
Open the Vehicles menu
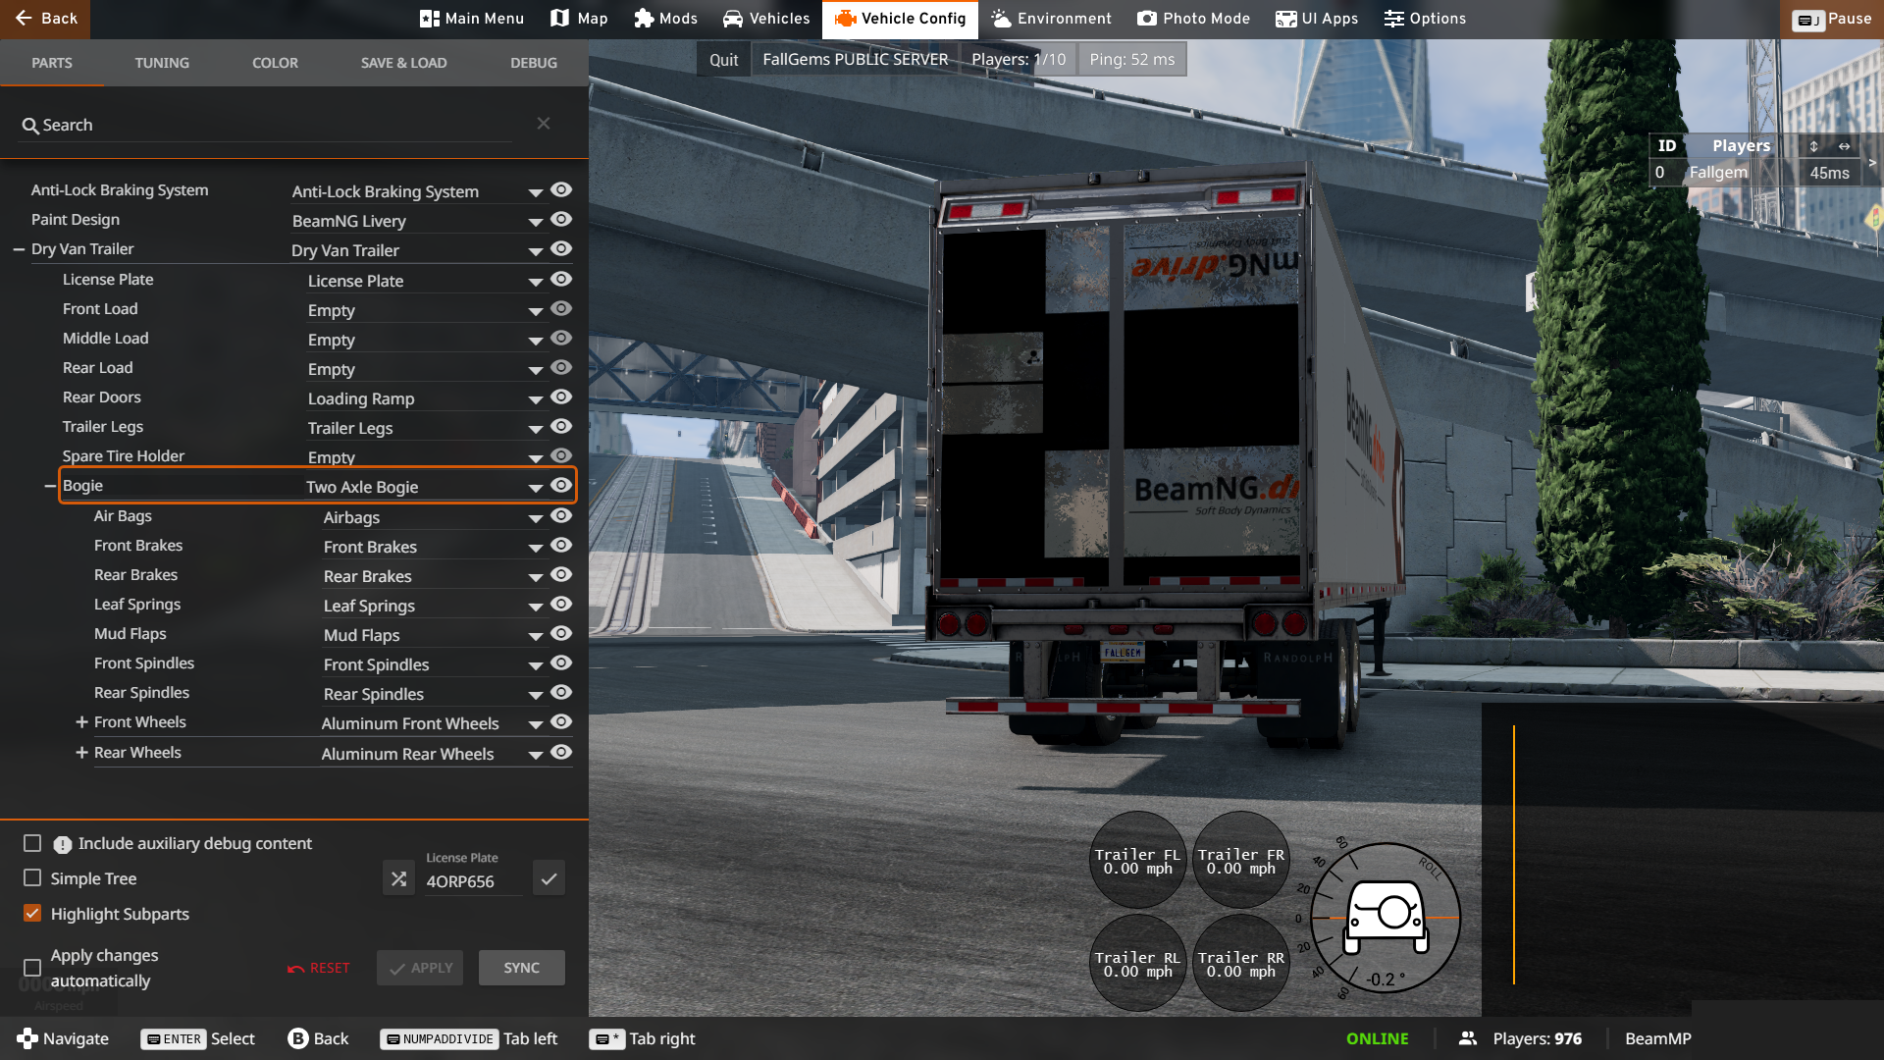[x=766, y=19]
